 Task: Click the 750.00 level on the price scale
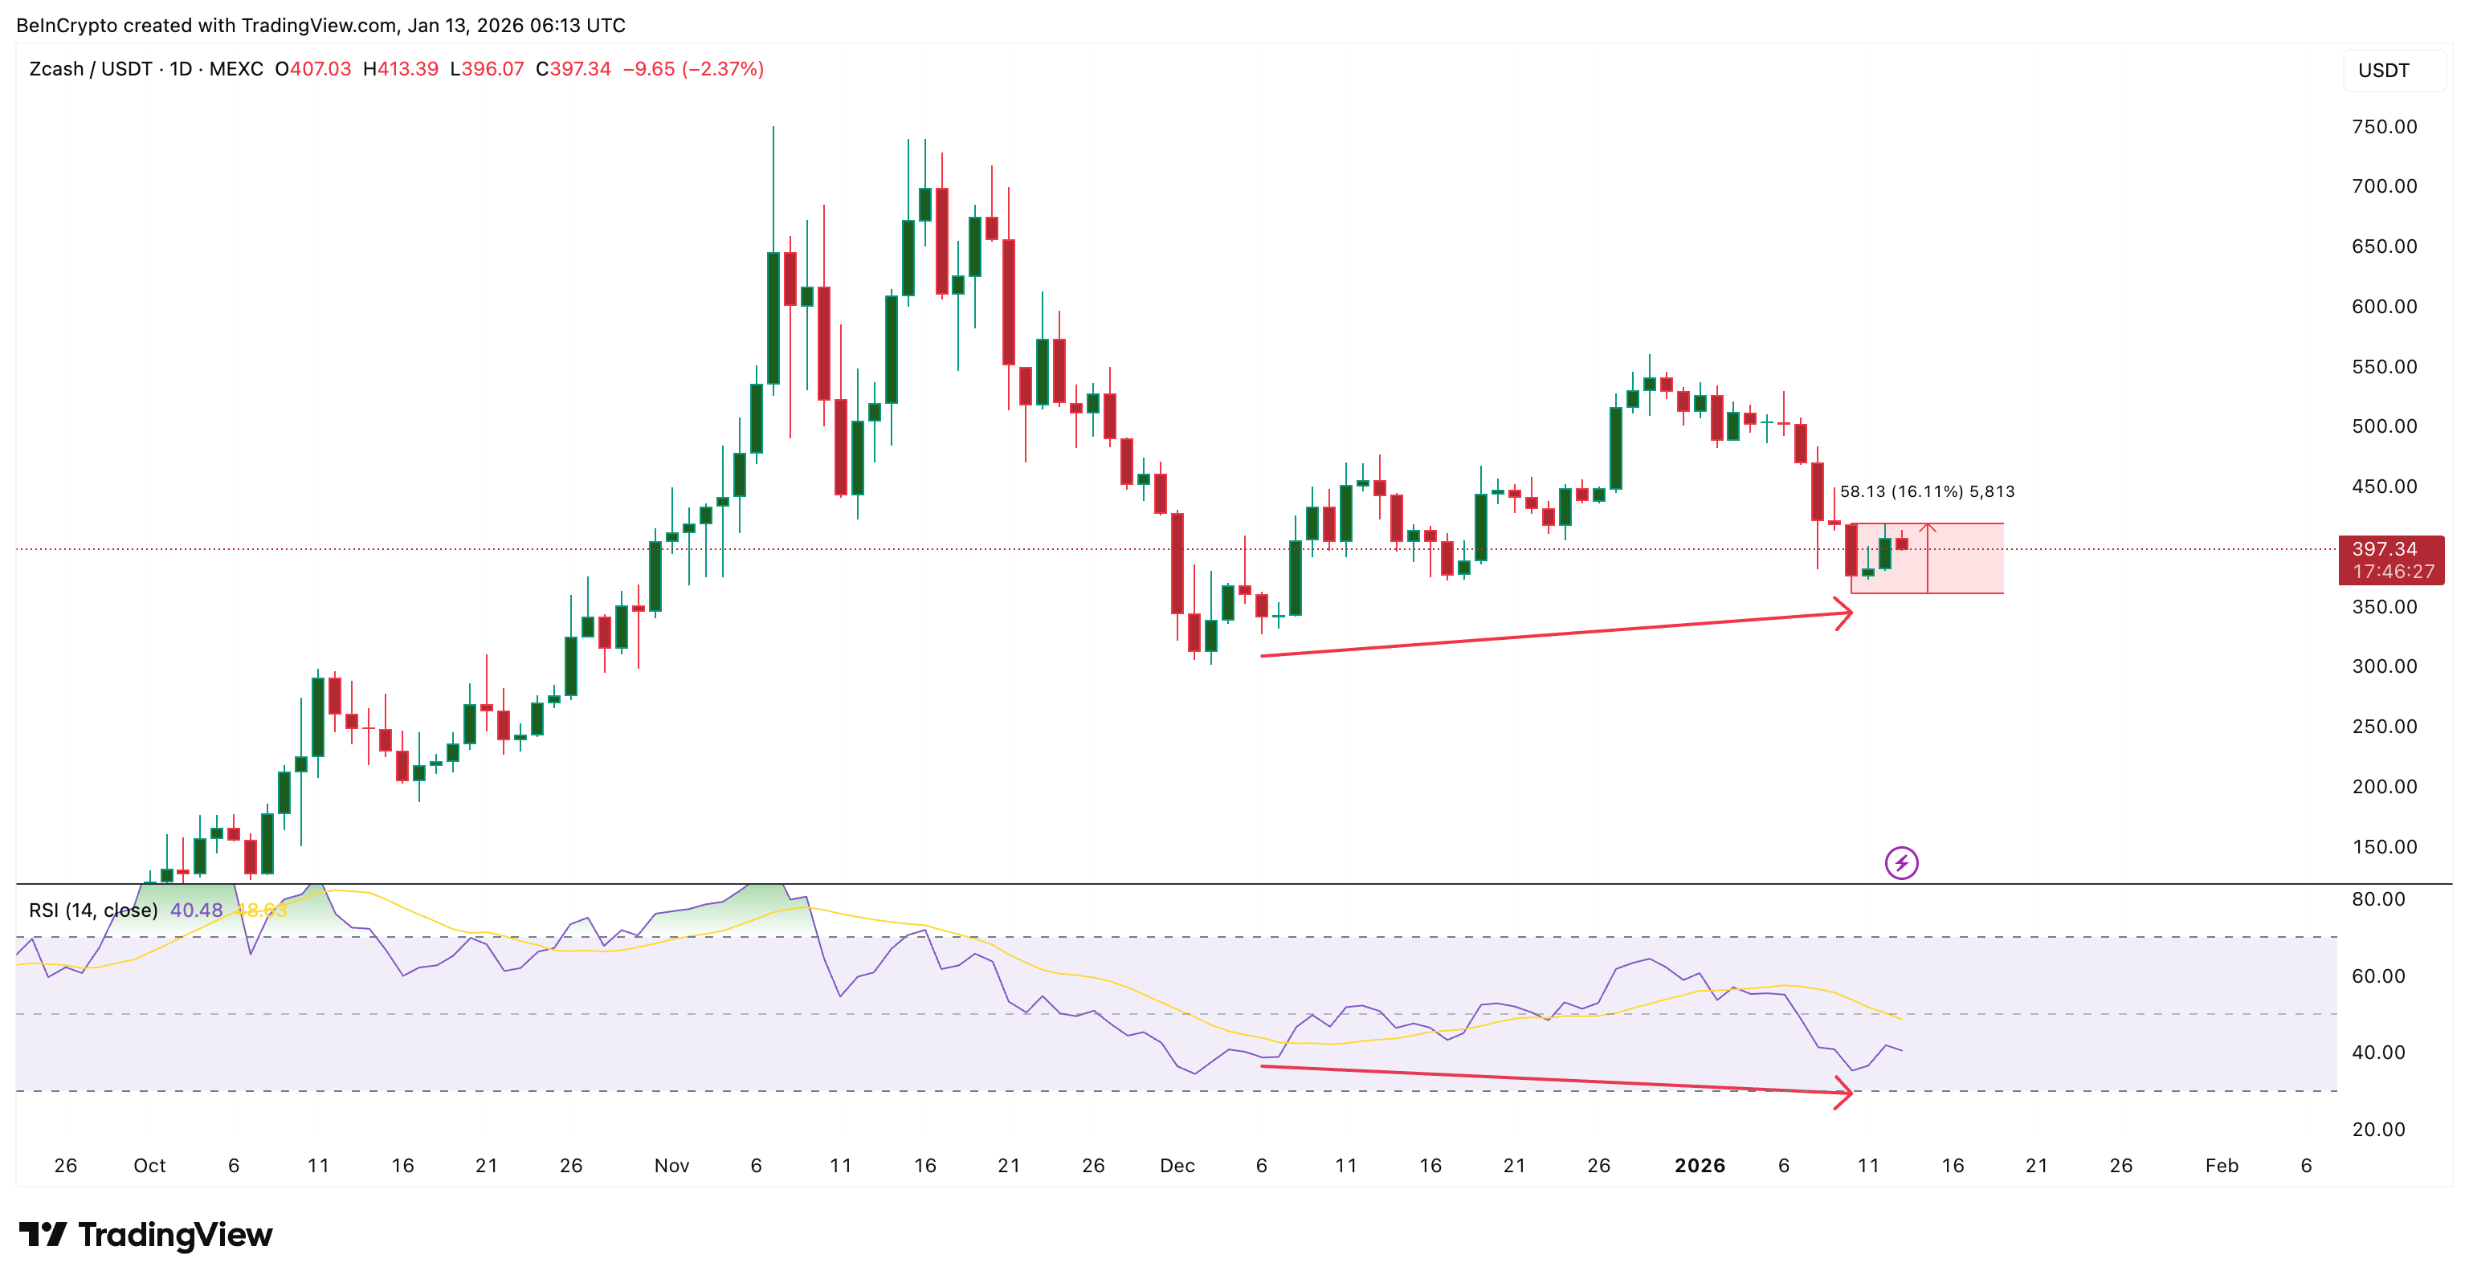coord(2386,128)
